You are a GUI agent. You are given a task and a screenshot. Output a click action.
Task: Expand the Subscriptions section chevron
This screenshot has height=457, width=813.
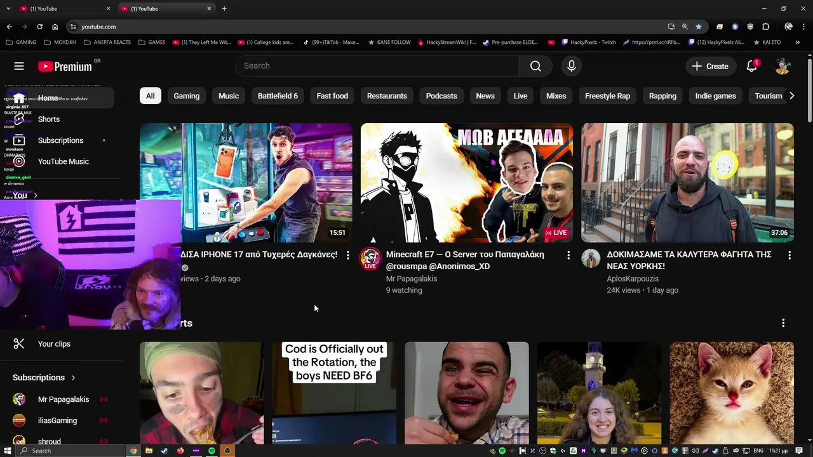point(73,378)
